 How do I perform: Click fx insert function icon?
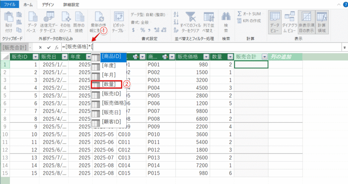click(x=57, y=47)
